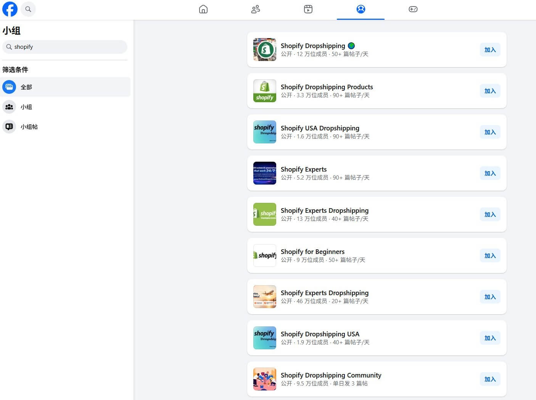This screenshot has height=400, width=536.
Task: Click the group search box containing shopify
Action: tap(65, 47)
